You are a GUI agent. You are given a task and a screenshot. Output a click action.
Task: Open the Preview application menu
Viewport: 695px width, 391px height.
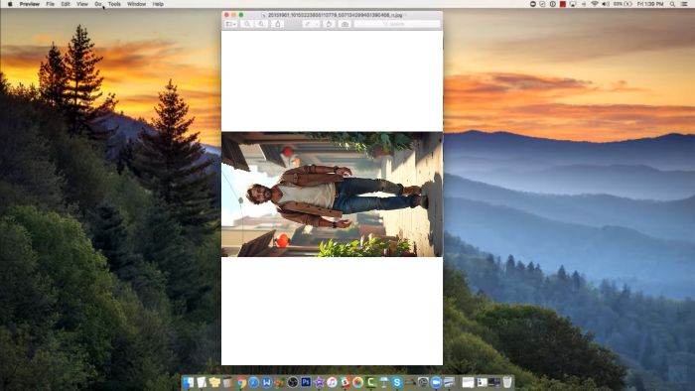pos(29,4)
